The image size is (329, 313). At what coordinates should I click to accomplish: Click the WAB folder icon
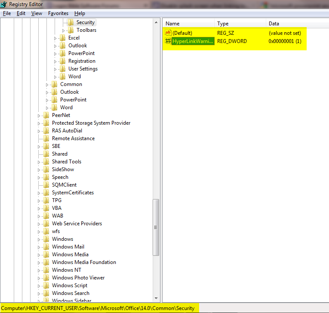pos(46,216)
